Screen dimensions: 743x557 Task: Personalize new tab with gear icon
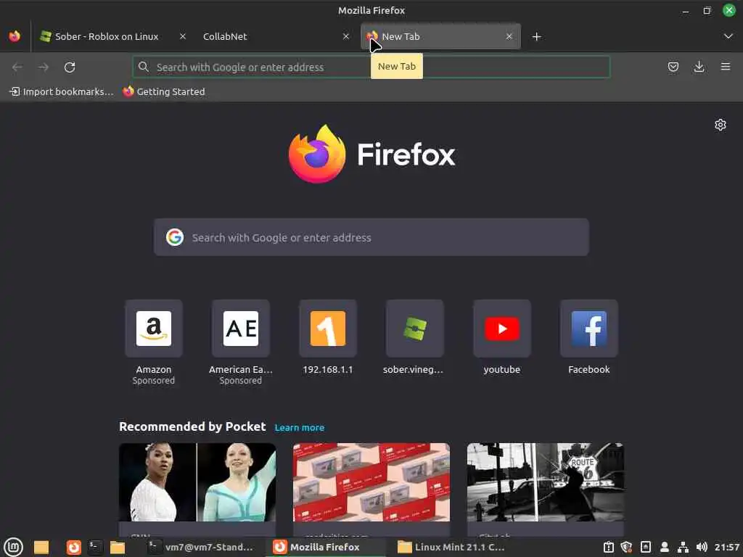coord(721,125)
